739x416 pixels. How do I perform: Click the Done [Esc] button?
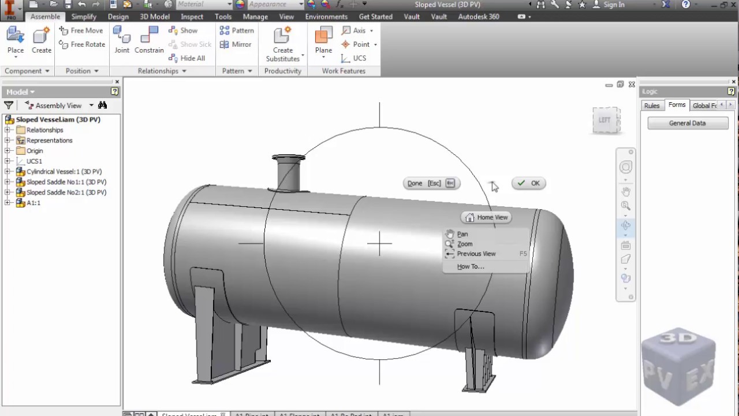(431, 183)
